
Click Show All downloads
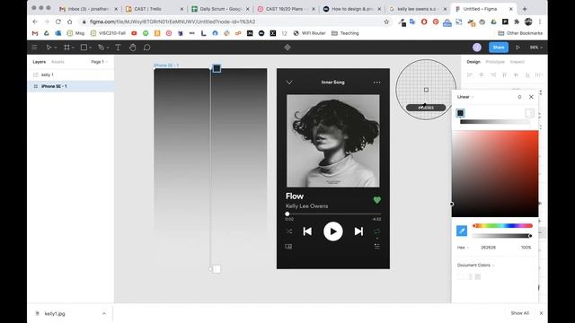click(x=519, y=313)
